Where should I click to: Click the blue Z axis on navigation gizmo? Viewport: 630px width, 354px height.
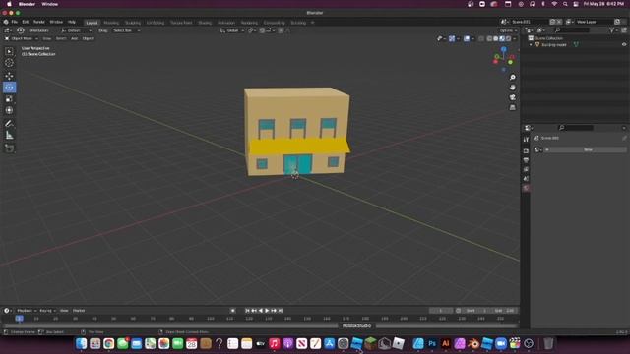coord(503,49)
